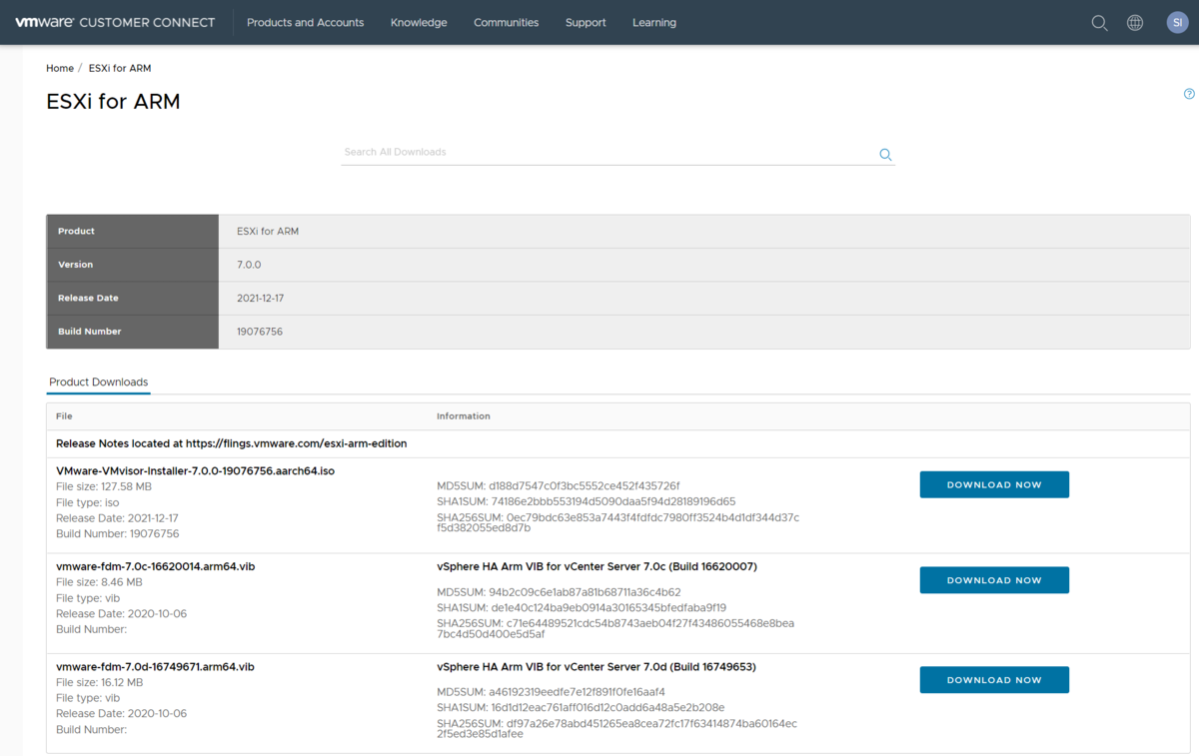The height and width of the screenshot is (756, 1199).
Task: Click MD5SUM of the 7.0c vib
Action: (559, 592)
